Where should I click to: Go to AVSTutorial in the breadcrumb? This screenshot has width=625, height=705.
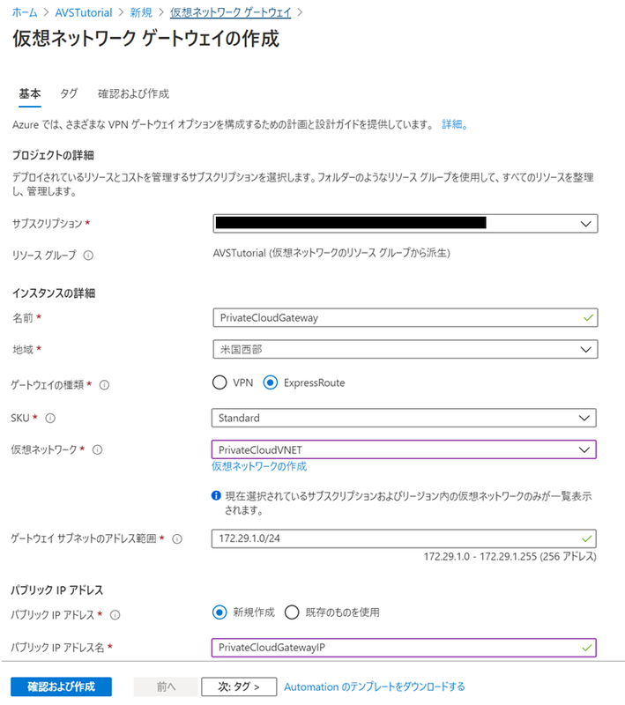coord(82,12)
